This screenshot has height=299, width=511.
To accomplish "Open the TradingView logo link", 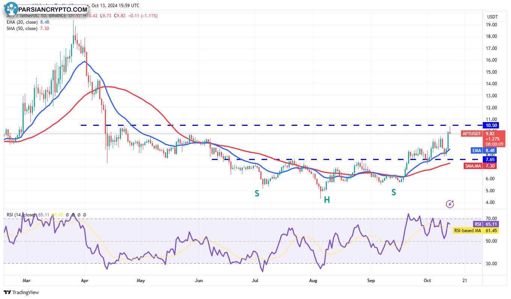I will [x=21, y=292].
